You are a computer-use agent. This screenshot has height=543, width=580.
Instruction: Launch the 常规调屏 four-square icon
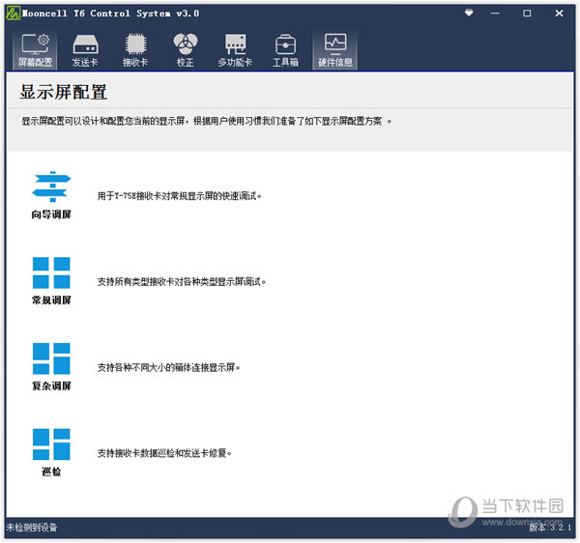51,272
